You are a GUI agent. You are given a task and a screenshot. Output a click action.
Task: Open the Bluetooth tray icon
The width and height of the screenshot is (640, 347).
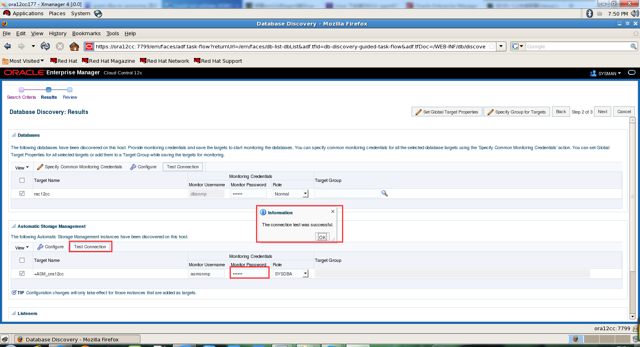[x=590, y=14]
